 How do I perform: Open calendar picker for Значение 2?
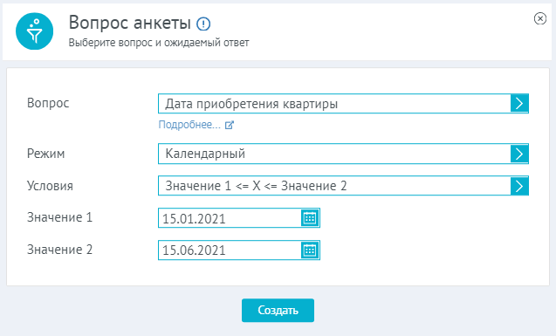click(x=310, y=250)
